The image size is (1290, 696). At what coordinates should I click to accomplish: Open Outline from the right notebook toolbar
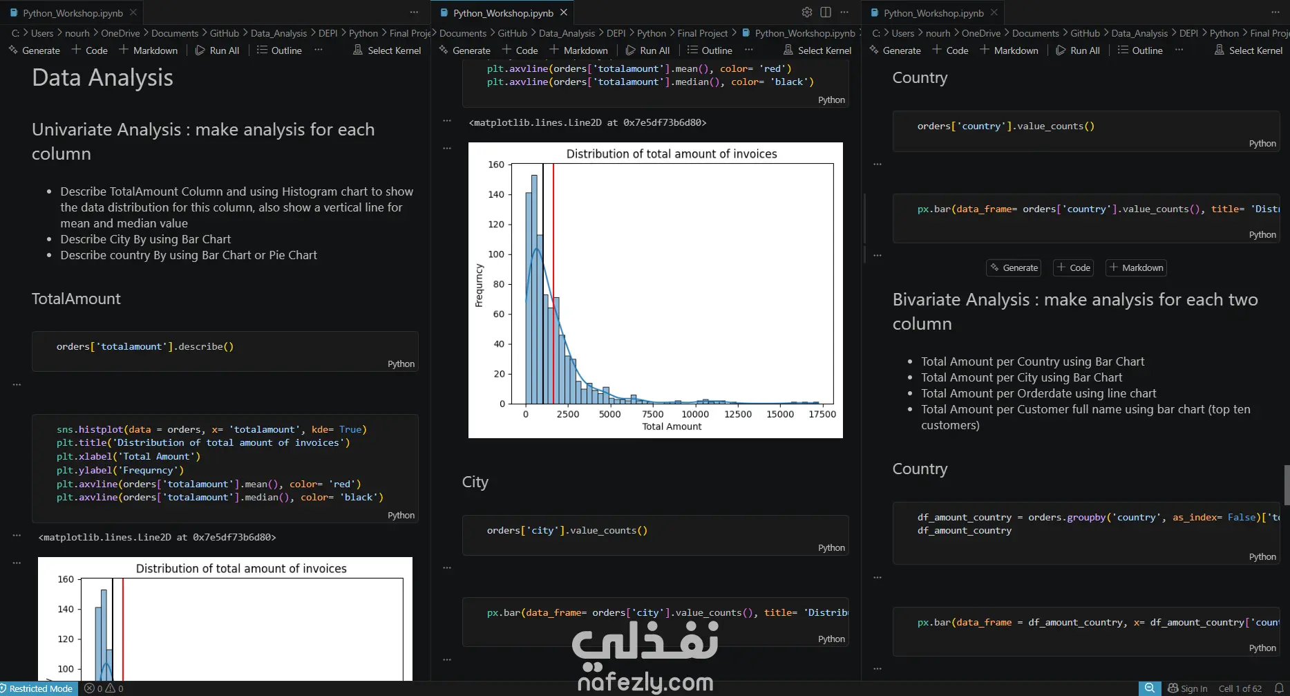click(1140, 50)
